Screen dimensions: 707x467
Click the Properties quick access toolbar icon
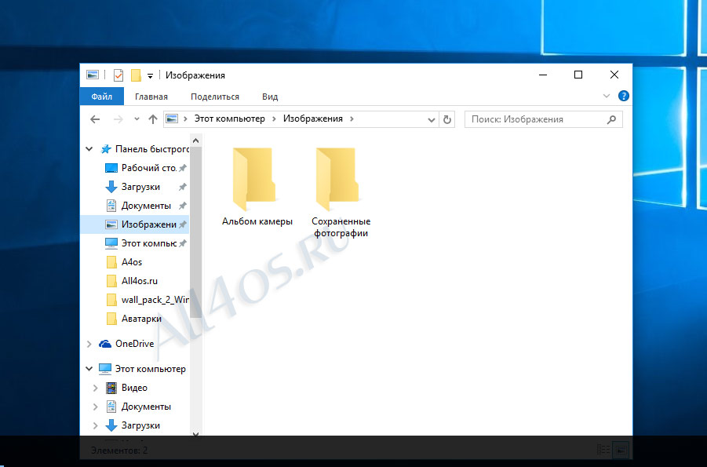pos(118,75)
